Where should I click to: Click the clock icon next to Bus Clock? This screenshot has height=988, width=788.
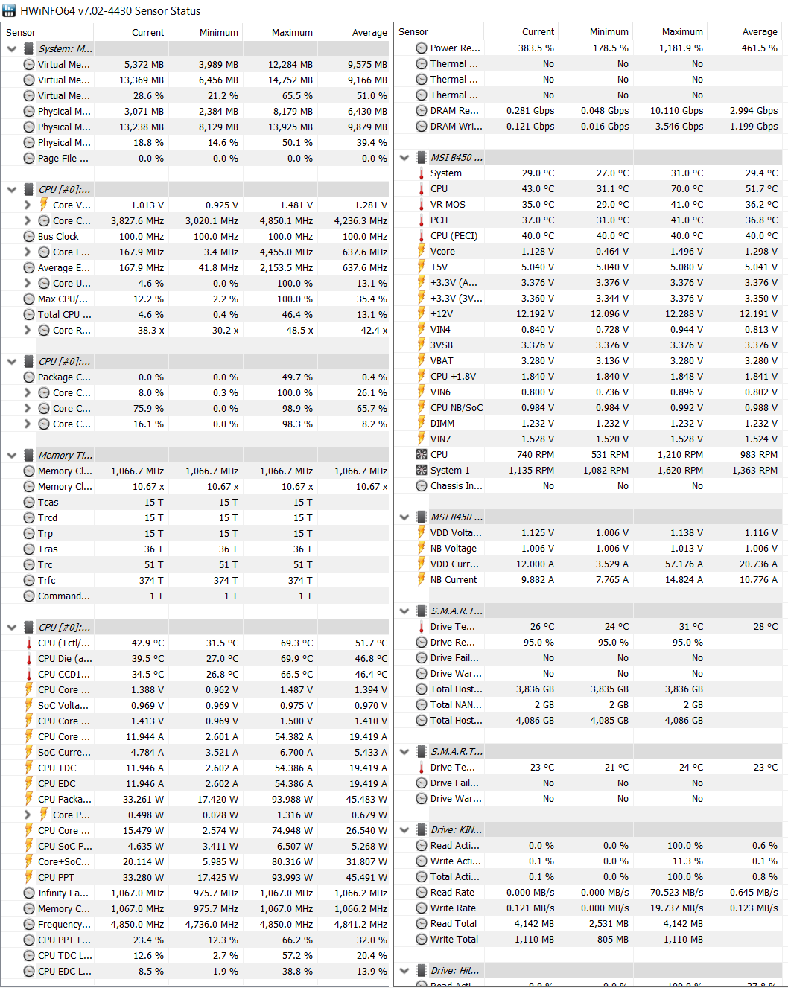coord(29,236)
